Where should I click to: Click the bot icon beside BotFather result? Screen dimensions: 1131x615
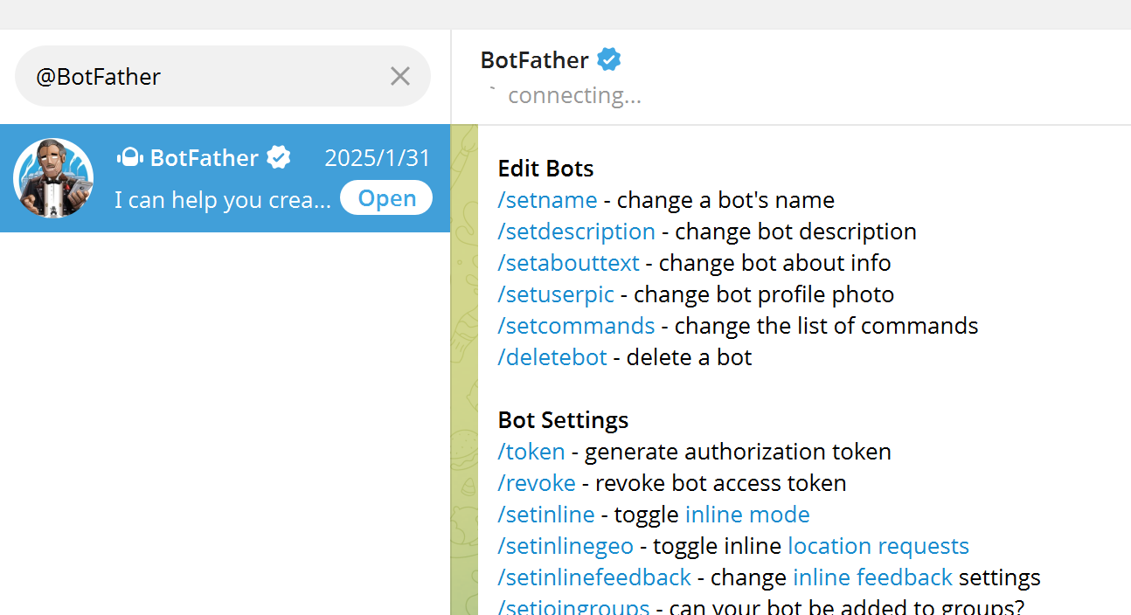tap(129, 158)
